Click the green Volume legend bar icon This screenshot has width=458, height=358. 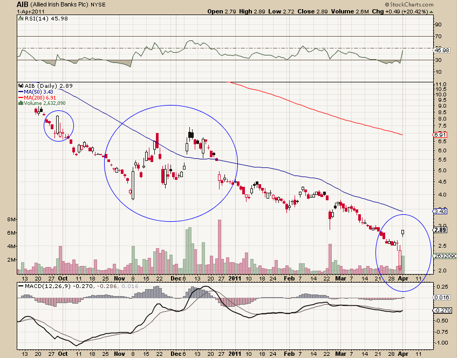coord(20,103)
